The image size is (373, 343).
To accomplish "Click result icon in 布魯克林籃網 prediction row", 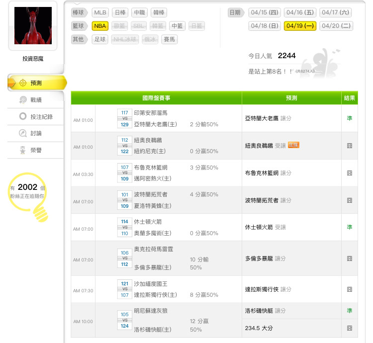I will [350, 173].
